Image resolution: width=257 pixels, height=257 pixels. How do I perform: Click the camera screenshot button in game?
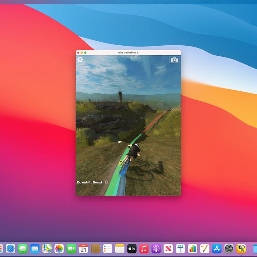click(x=175, y=60)
